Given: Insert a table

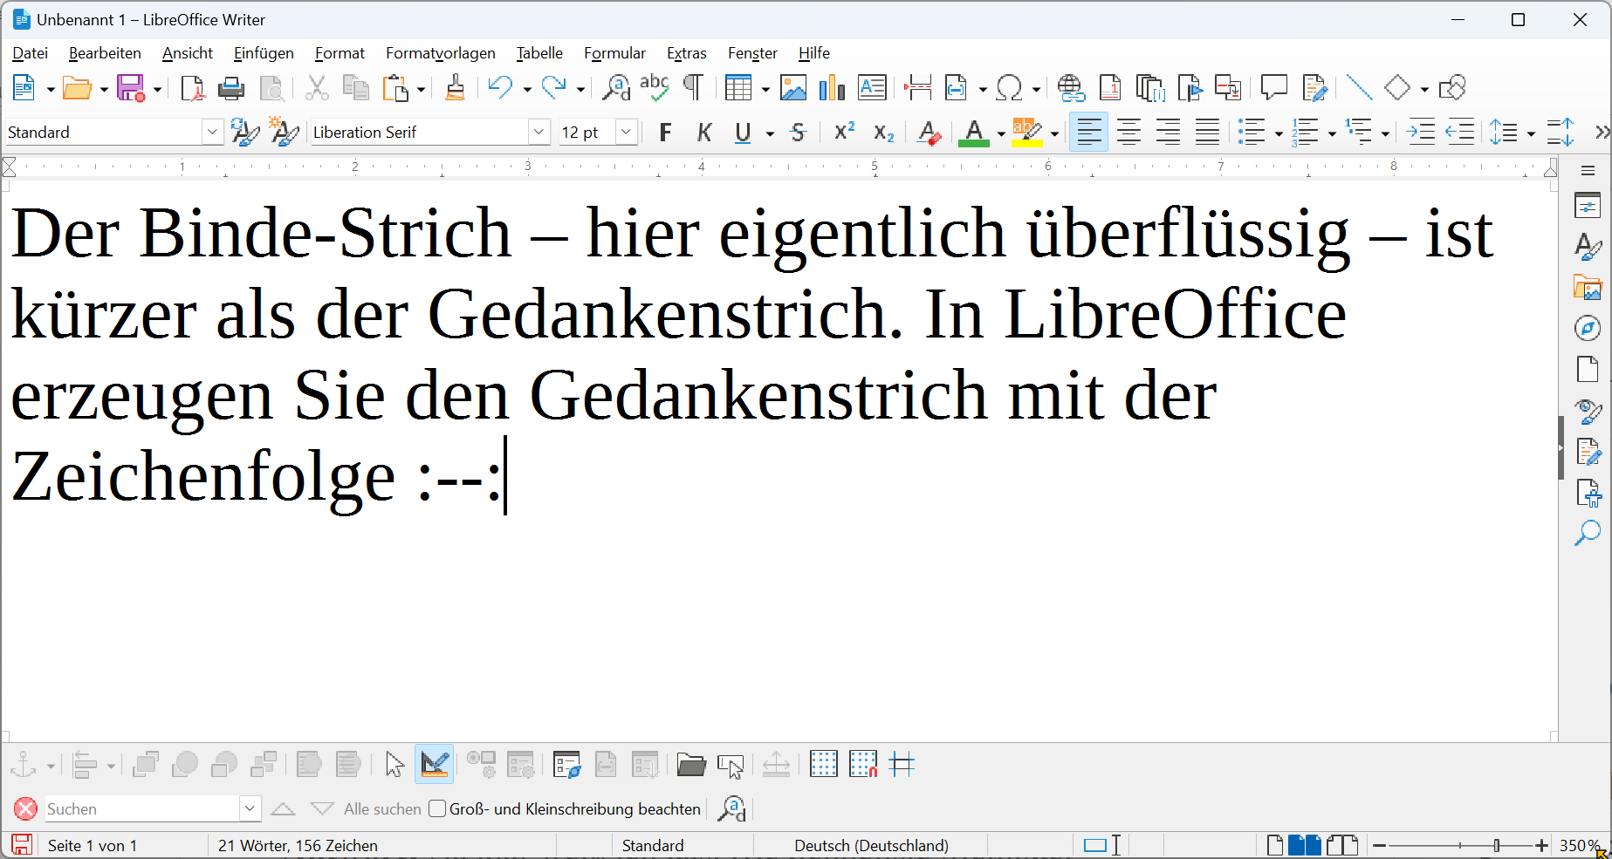Looking at the screenshot, I should click(x=738, y=88).
